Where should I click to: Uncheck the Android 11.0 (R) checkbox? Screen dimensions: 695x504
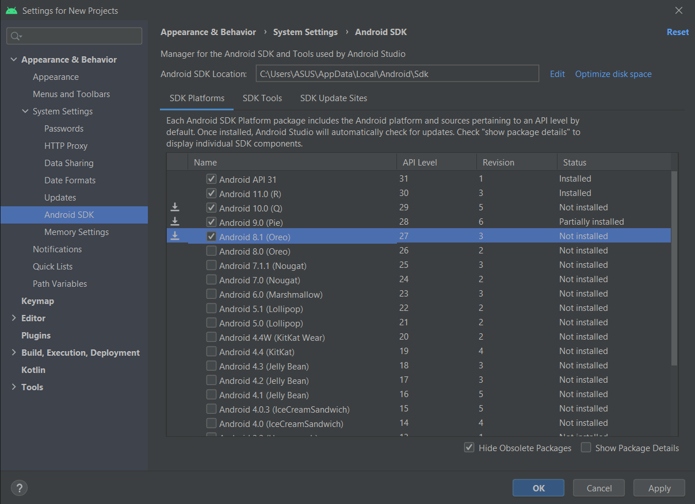click(211, 193)
